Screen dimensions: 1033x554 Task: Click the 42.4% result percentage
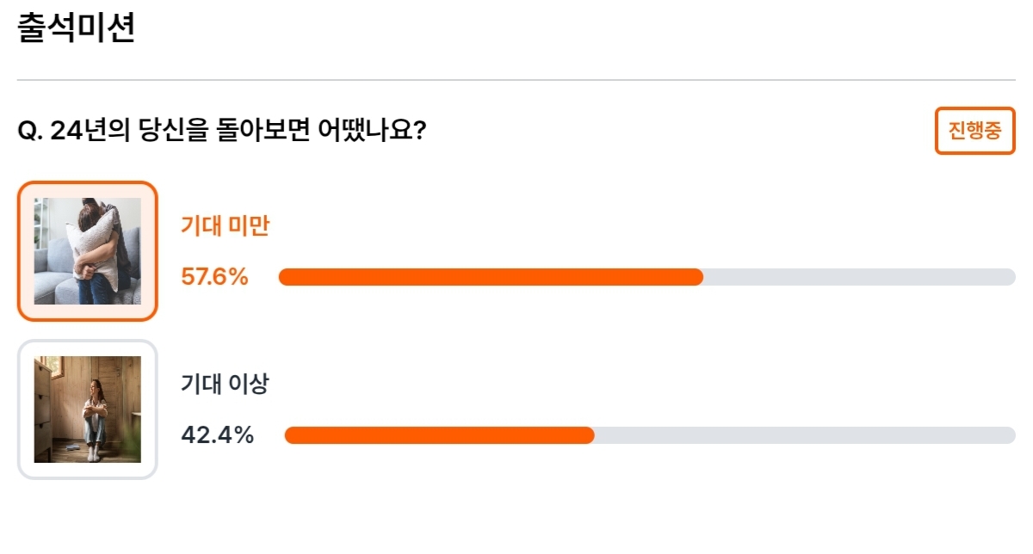pyautogui.click(x=217, y=435)
